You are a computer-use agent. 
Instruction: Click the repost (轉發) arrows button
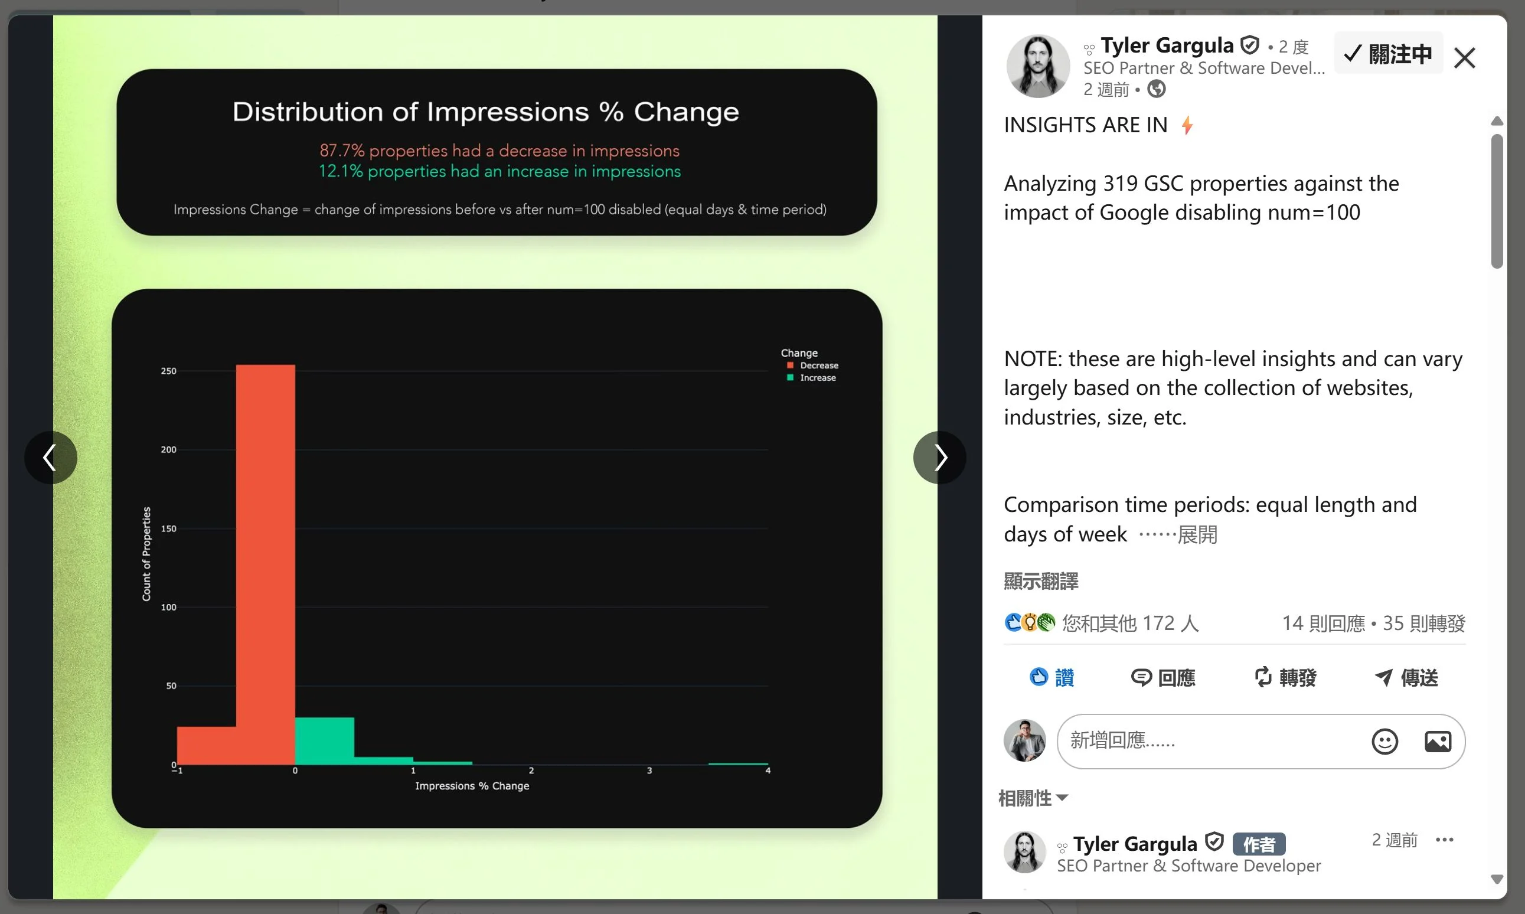pos(1285,677)
